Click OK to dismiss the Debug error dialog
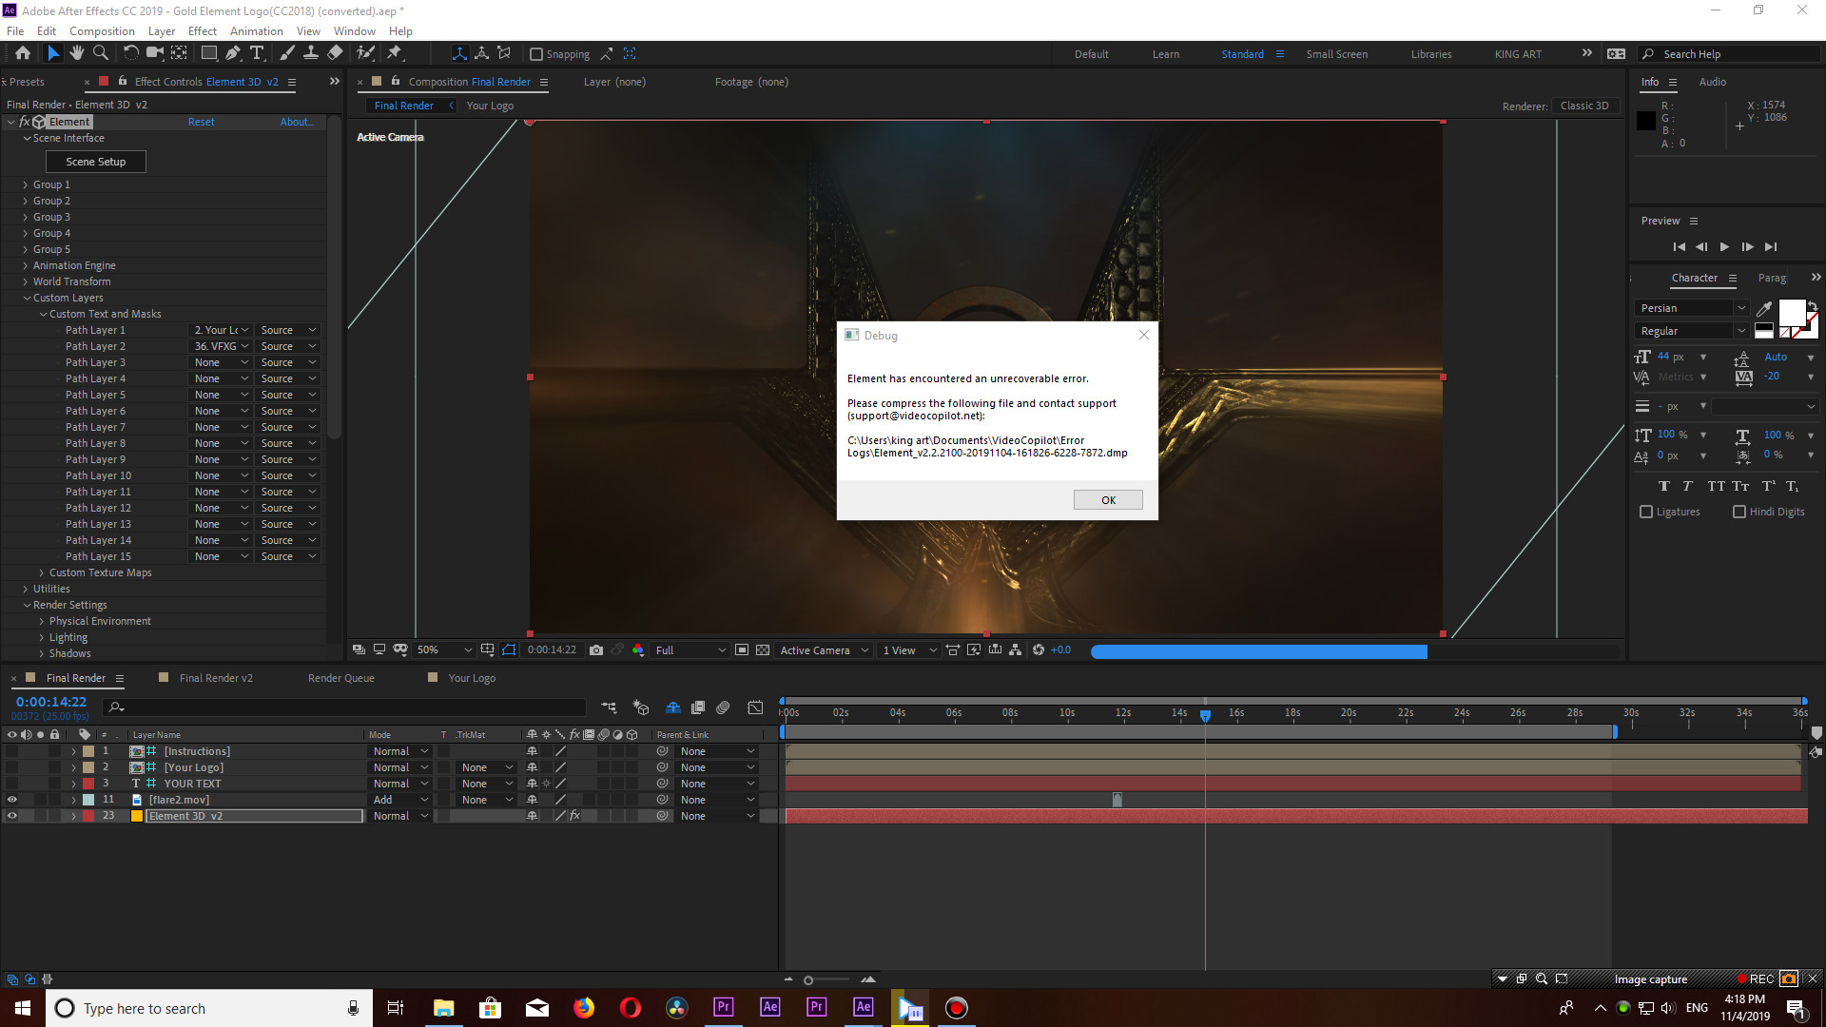 click(x=1107, y=499)
